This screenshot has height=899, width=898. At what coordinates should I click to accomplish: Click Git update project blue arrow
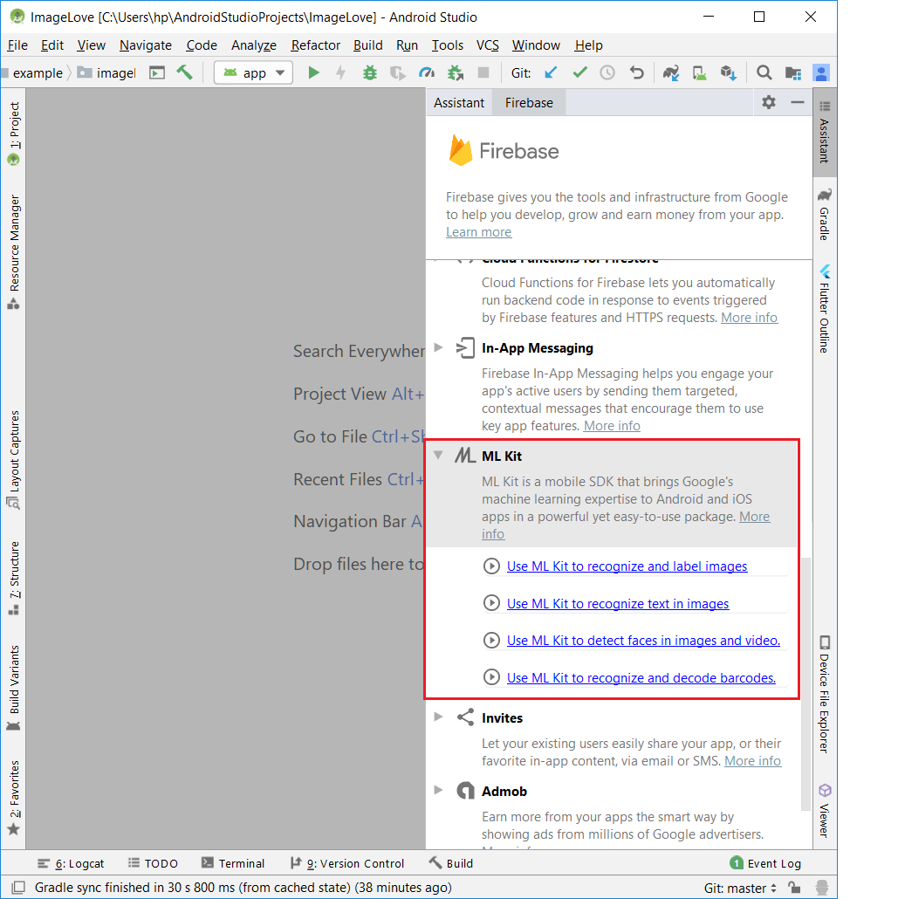click(551, 73)
